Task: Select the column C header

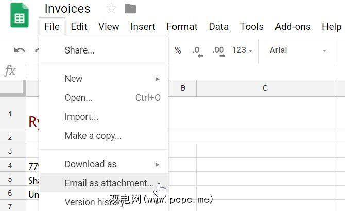Action: [265, 89]
